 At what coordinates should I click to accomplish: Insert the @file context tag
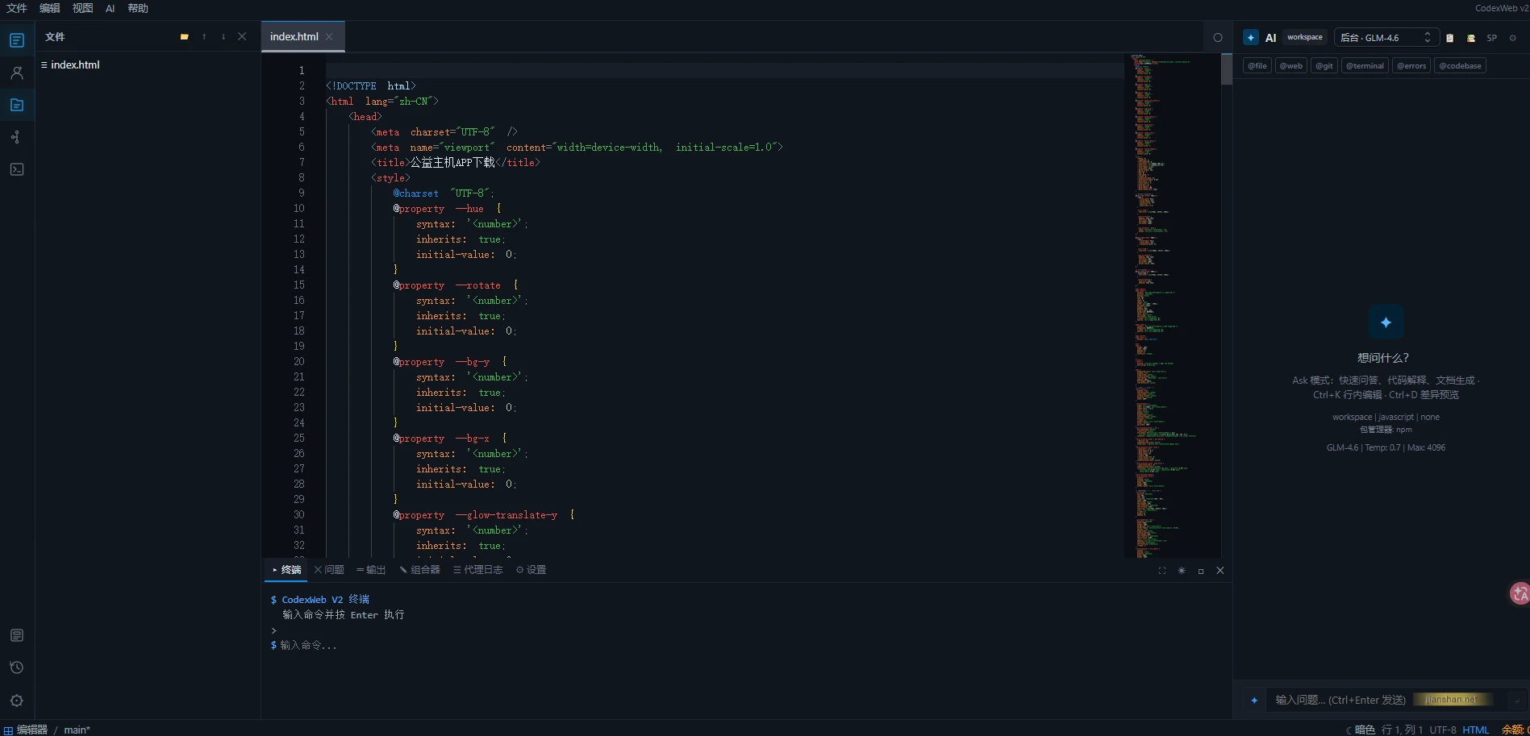point(1257,66)
